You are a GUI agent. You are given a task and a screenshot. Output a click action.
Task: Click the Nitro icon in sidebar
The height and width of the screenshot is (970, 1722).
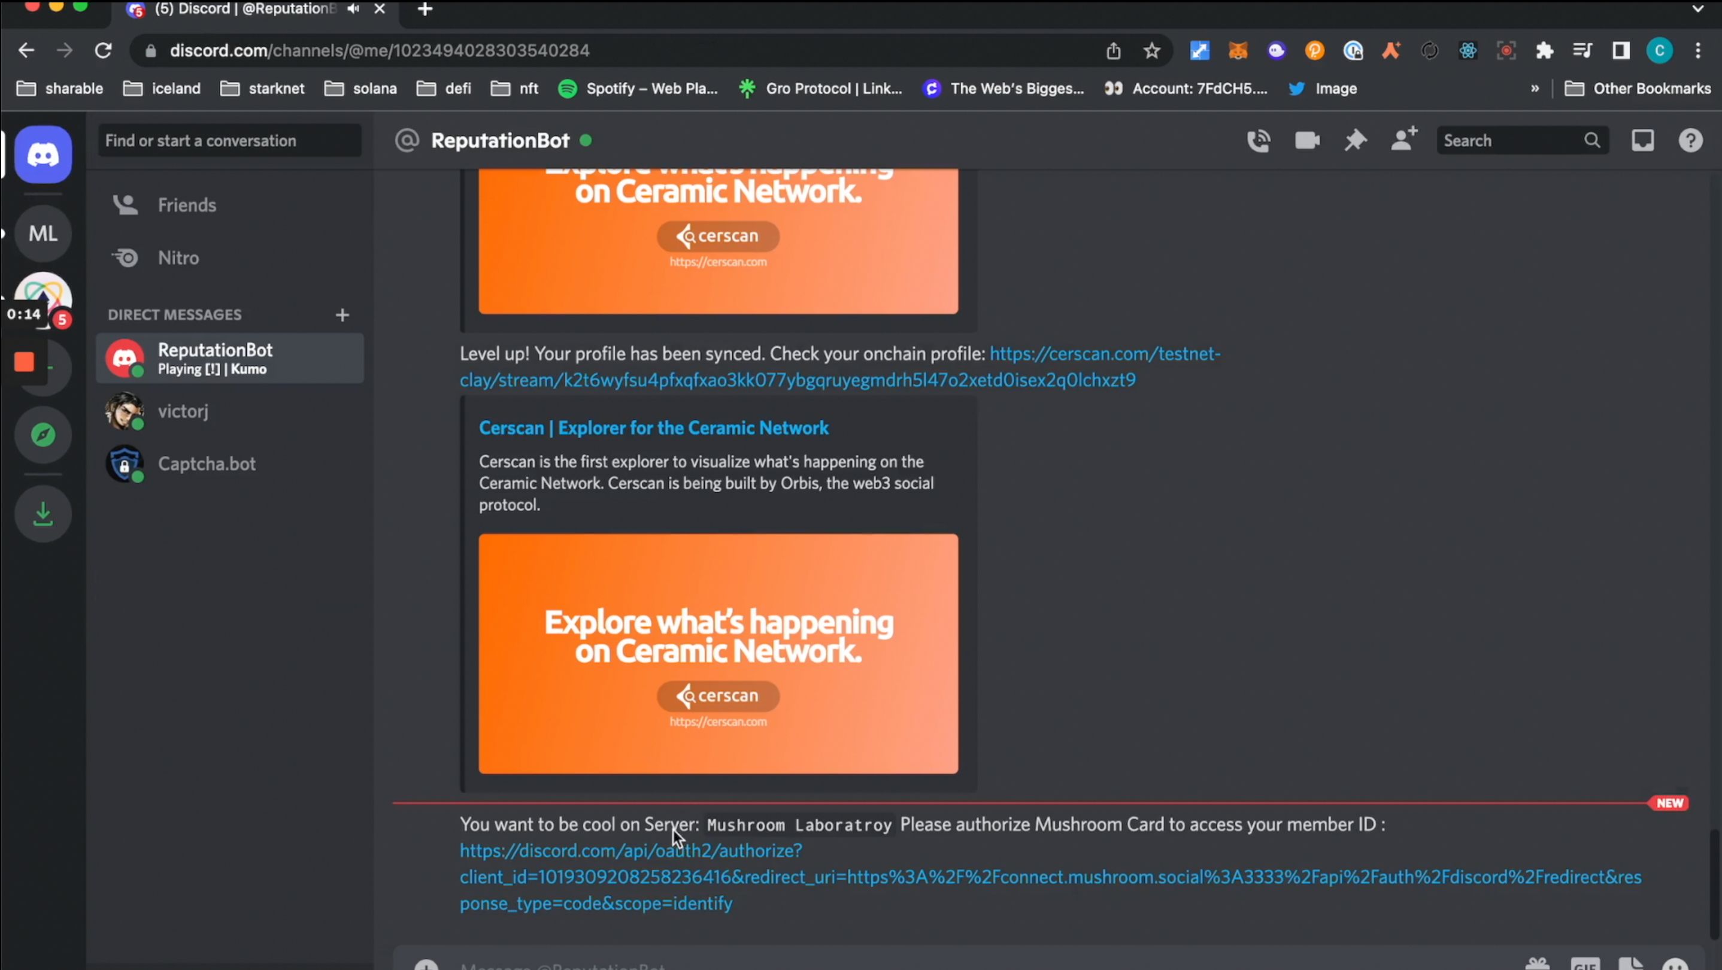point(126,258)
